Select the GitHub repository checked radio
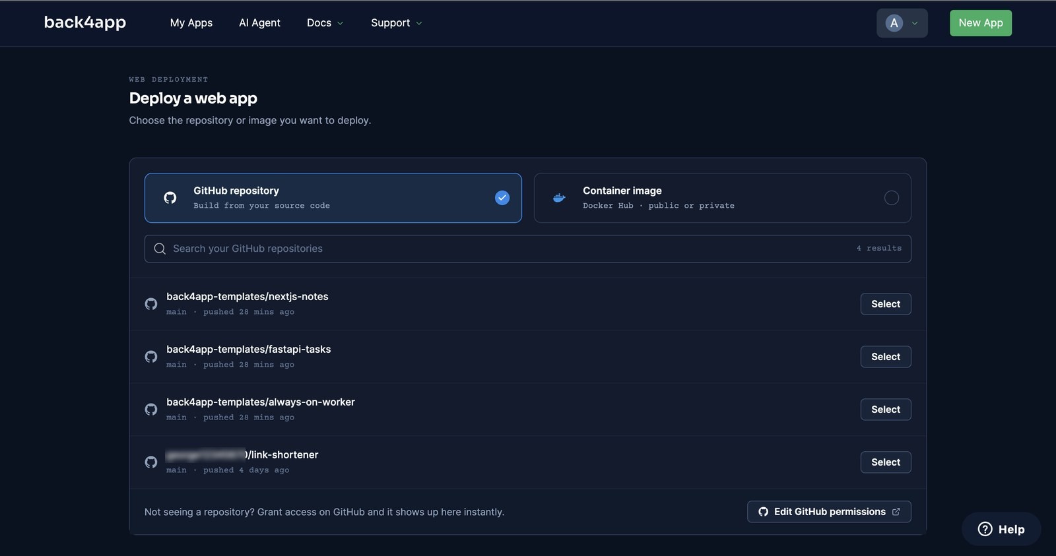Image resolution: width=1056 pixels, height=556 pixels. coord(502,198)
